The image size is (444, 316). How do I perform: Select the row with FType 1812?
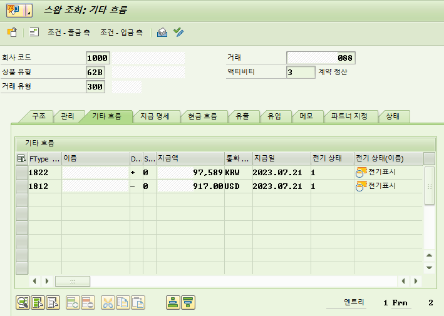click(22, 186)
